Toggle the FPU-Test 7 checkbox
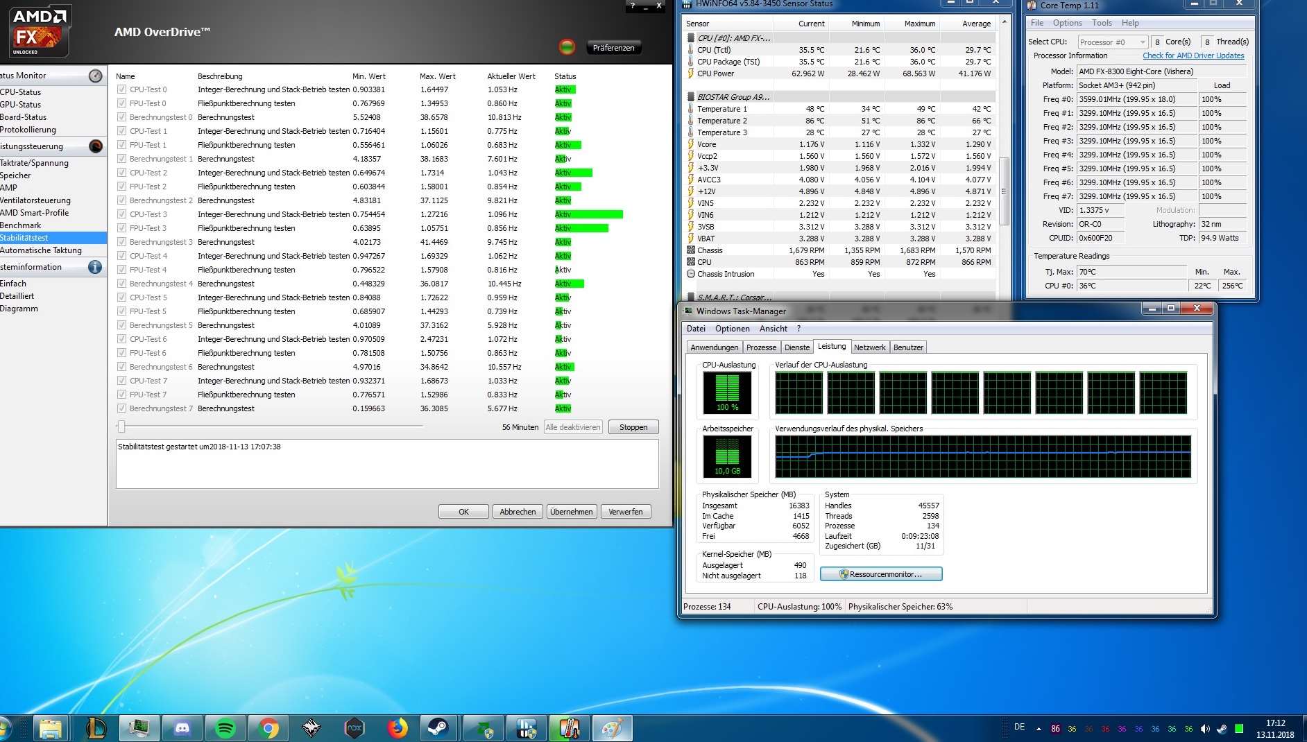1307x742 pixels. pyautogui.click(x=121, y=395)
